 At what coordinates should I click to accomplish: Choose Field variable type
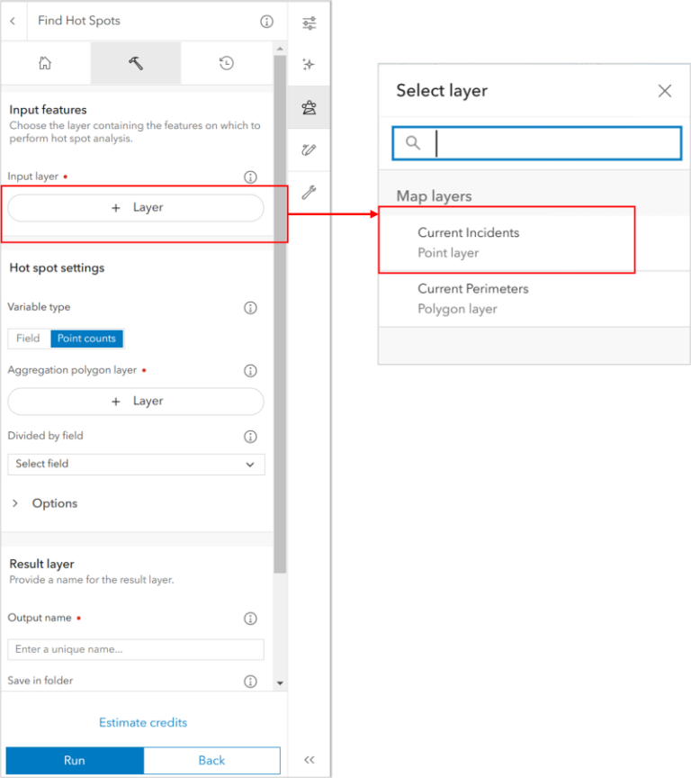28,339
